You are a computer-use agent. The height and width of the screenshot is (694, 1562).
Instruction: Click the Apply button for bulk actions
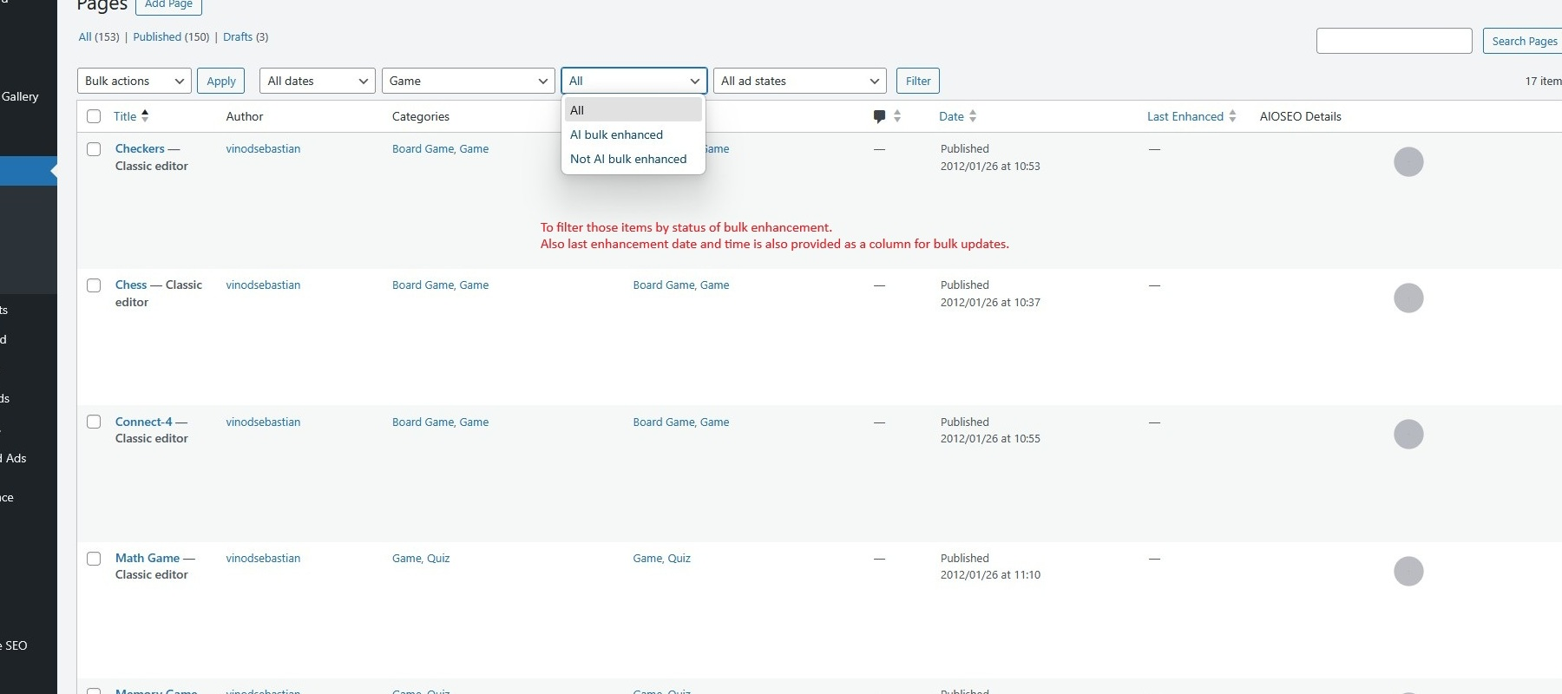point(220,81)
